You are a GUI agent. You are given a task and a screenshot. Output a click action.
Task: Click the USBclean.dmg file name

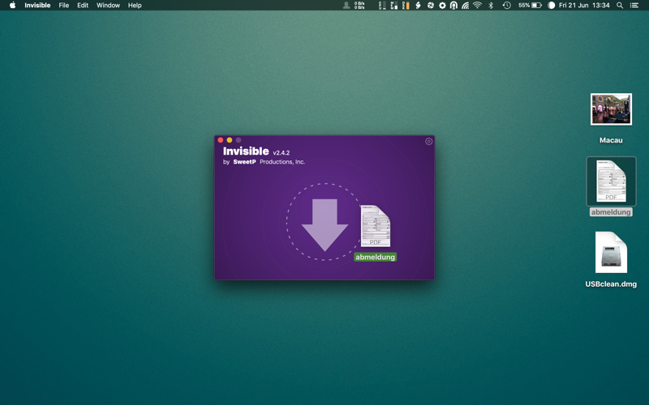611,284
